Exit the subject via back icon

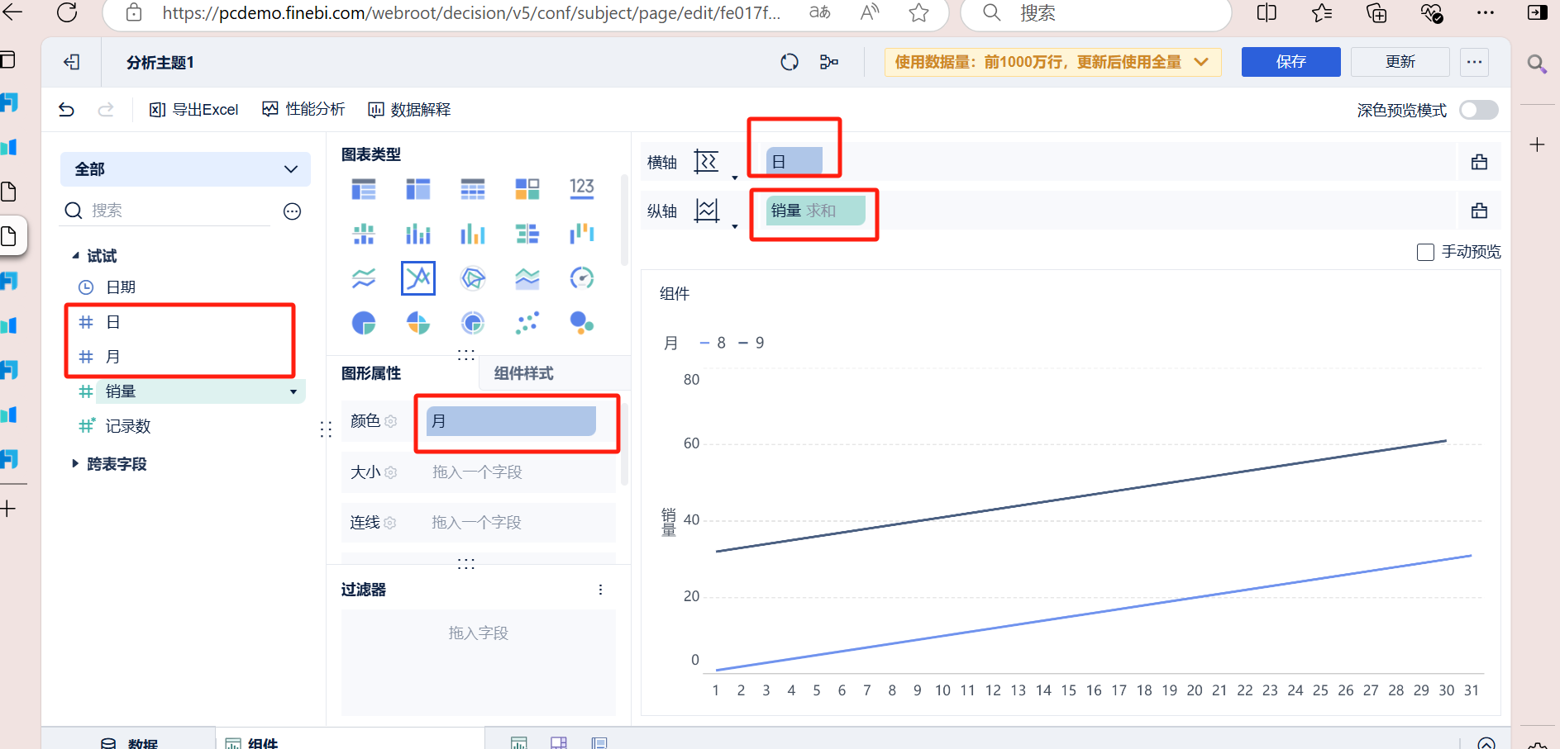[72, 62]
